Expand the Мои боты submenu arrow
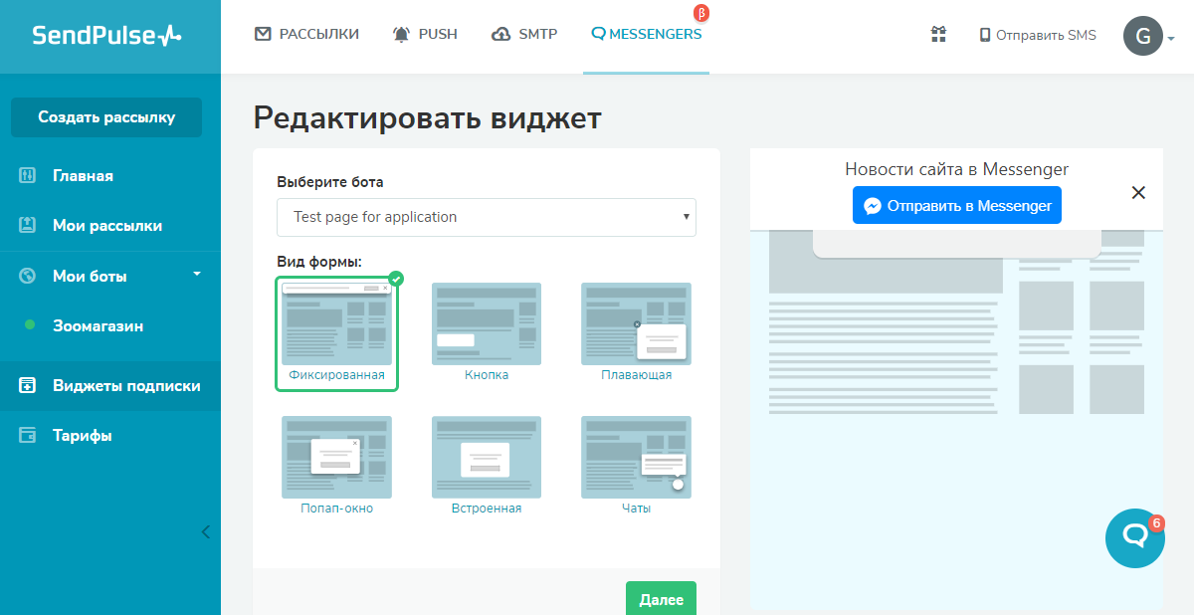 [x=197, y=273]
